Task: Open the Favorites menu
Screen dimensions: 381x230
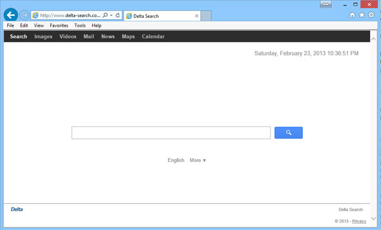Action: coord(59,25)
